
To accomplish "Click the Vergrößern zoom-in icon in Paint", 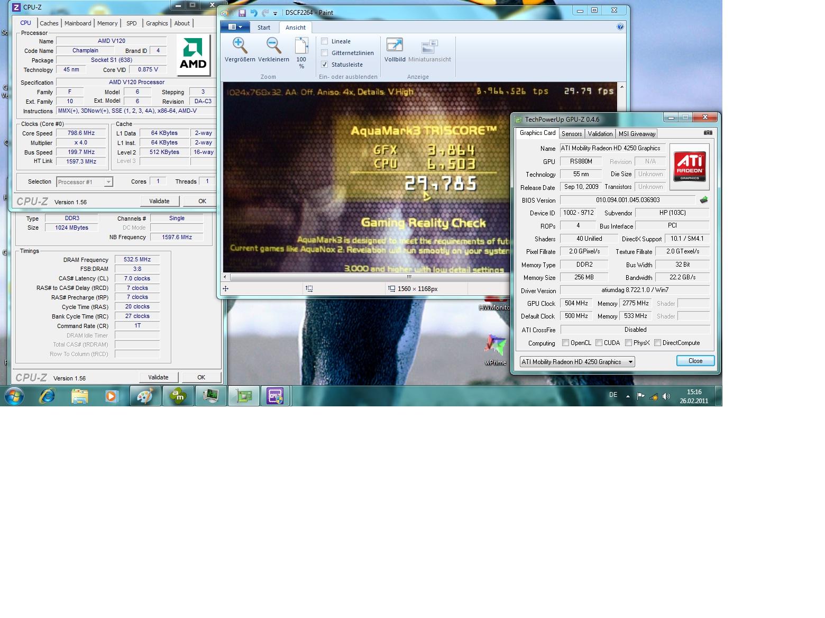I will pyautogui.click(x=240, y=46).
